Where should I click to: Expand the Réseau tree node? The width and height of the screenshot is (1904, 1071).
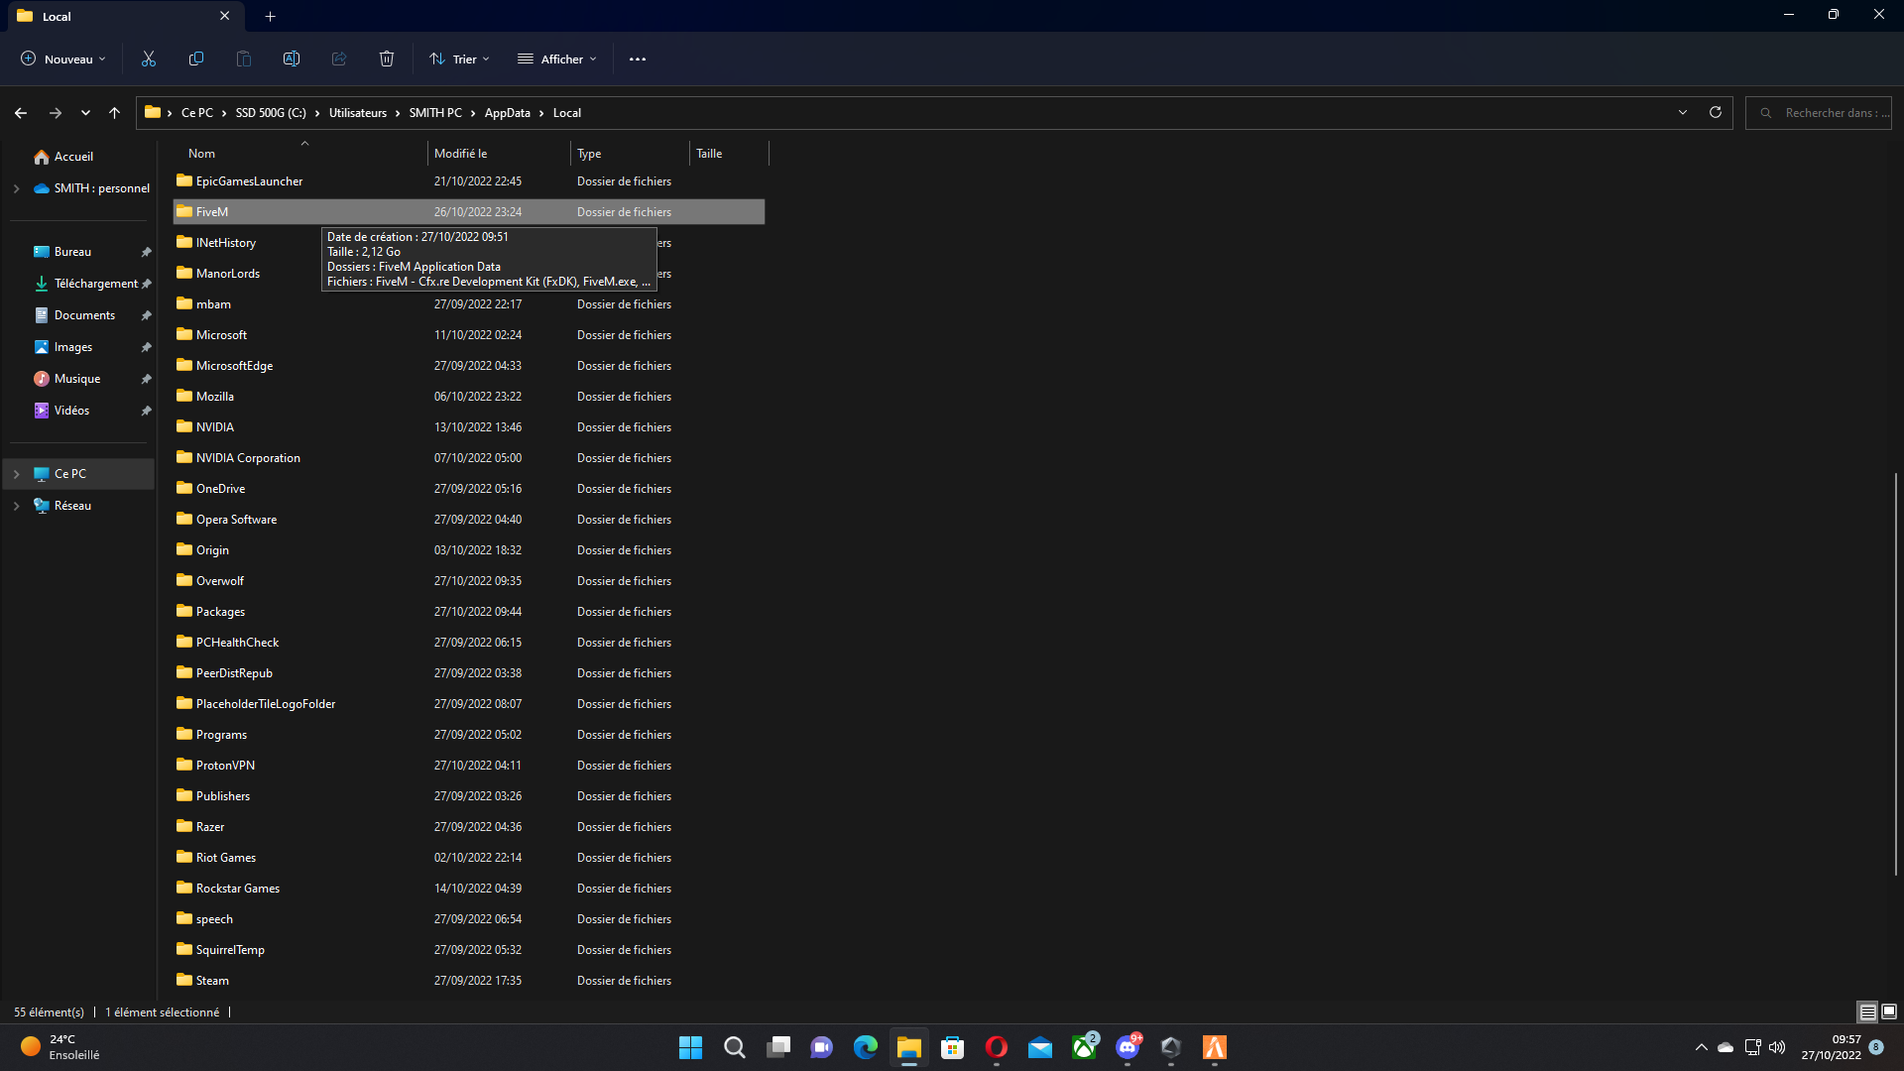point(16,506)
